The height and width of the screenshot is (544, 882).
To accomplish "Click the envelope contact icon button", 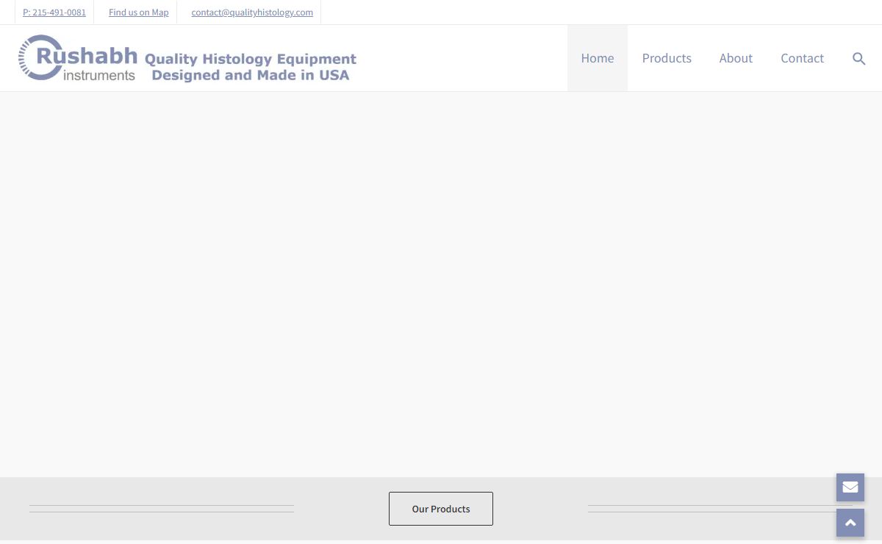I will pyautogui.click(x=850, y=487).
